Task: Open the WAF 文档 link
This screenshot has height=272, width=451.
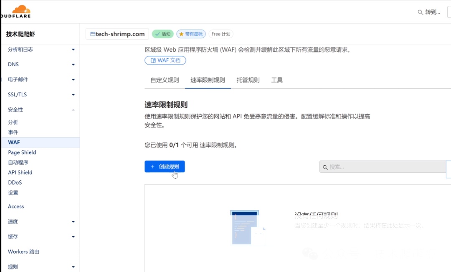Action: [x=165, y=60]
